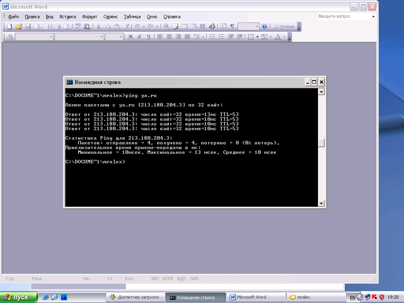Click the Введите вопрос input field

click(344, 17)
